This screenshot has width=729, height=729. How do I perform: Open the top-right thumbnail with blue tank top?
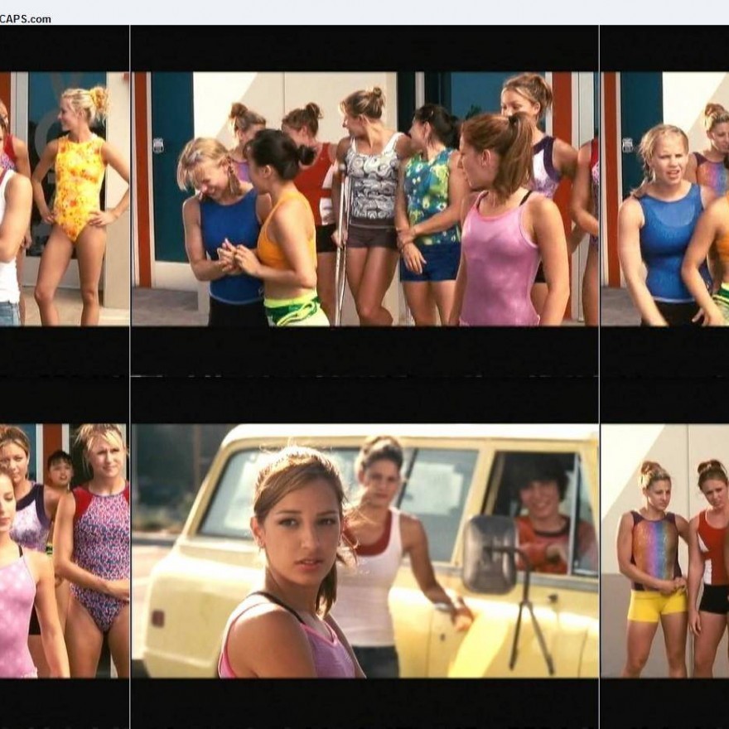(x=664, y=199)
